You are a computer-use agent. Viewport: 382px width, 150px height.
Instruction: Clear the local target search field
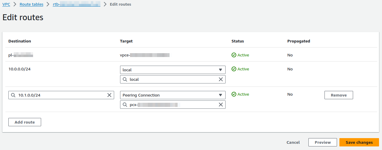221,79
